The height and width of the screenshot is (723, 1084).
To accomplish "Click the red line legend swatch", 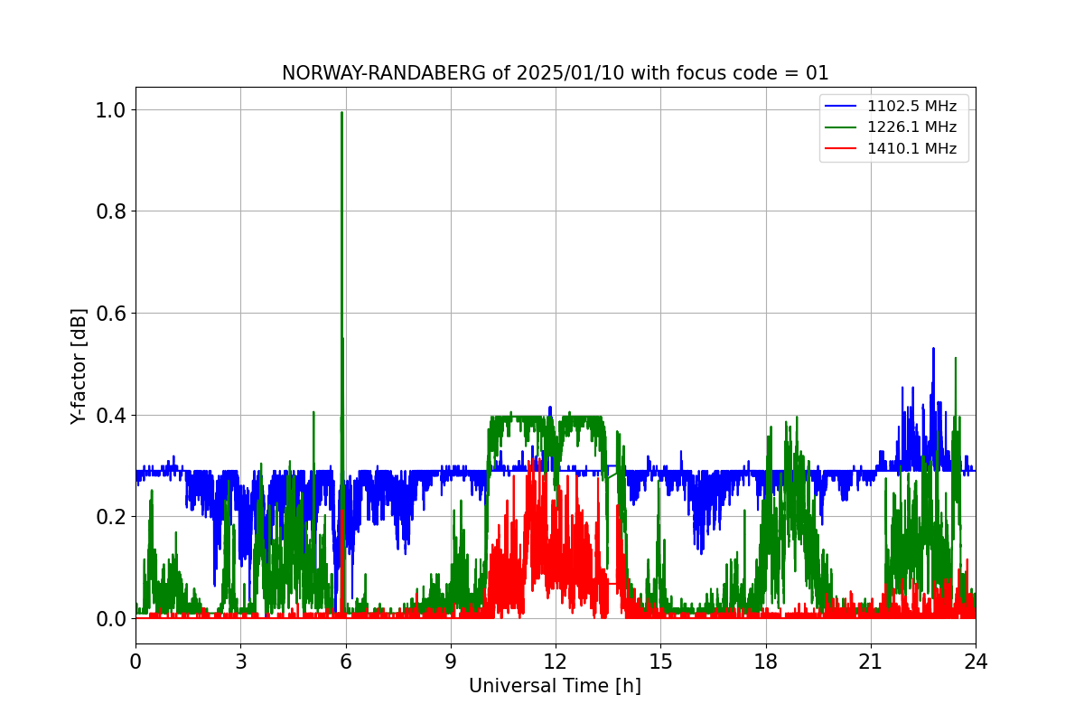I will click(841, 149).
